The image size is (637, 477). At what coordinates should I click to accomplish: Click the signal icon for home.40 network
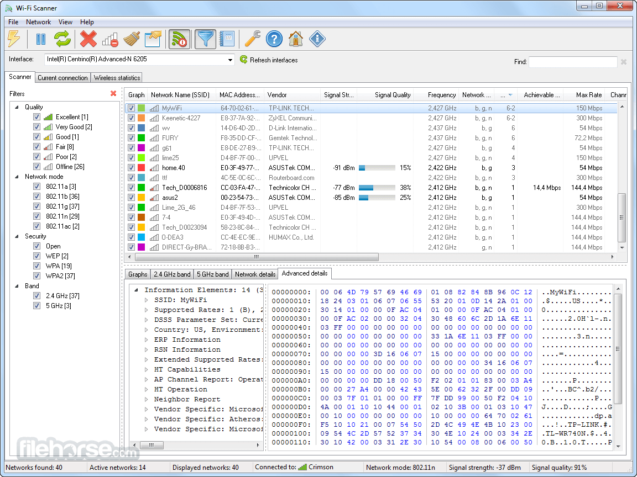pos(154,168)
